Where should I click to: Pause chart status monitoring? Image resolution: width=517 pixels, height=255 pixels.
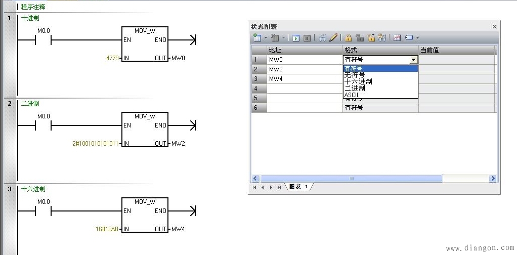pyautogui.click(x=307, y=38)
